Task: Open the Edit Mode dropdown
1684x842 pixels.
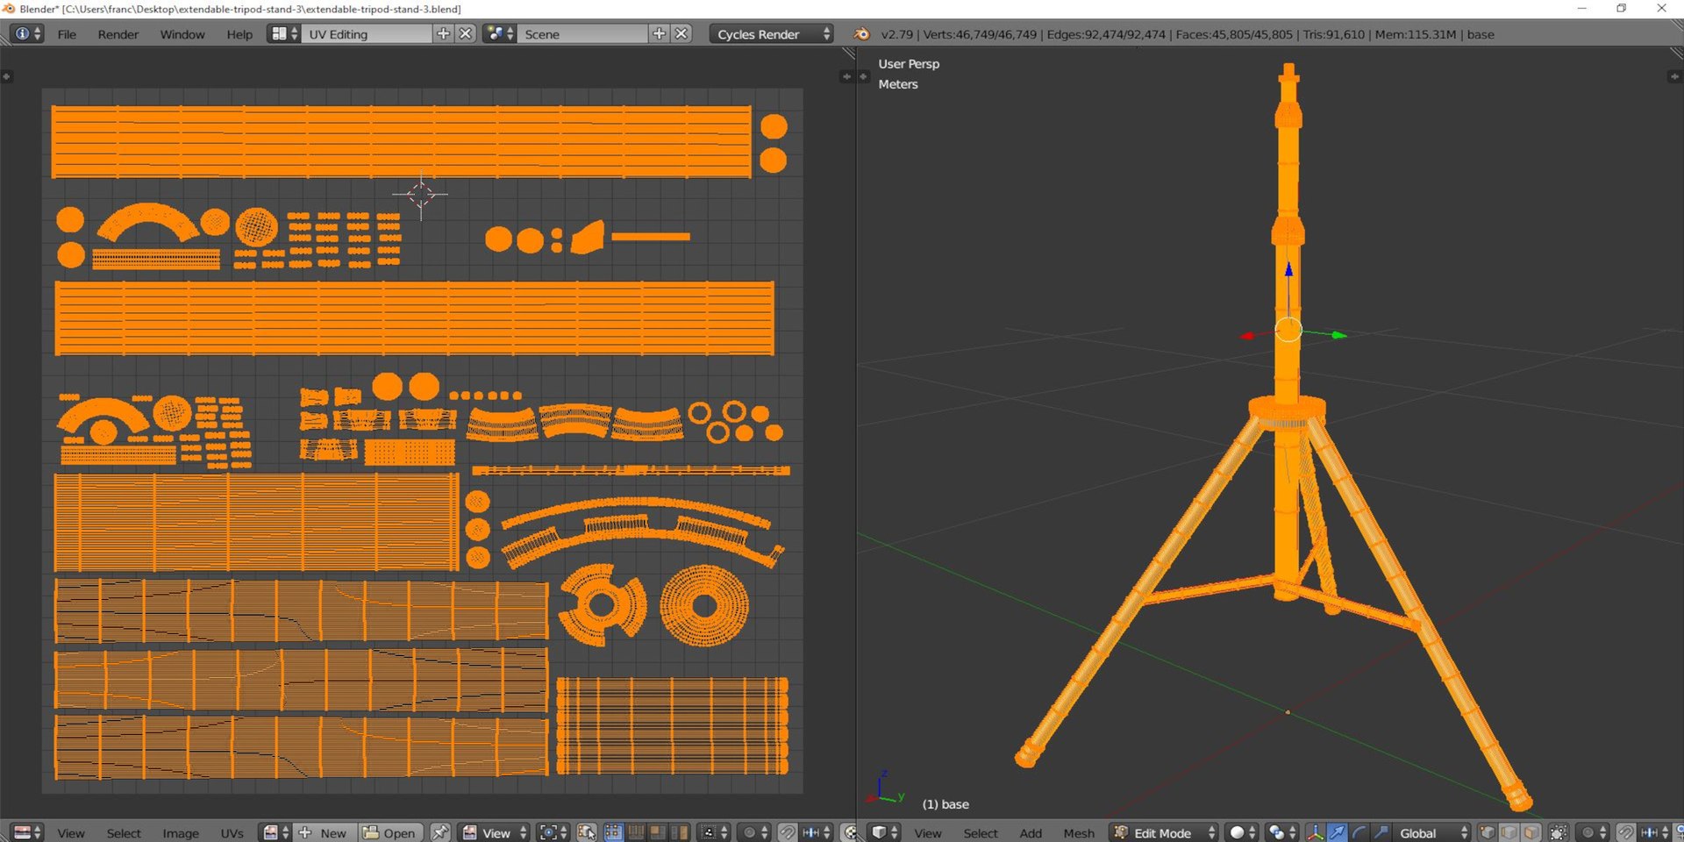Action: tap(1163, 832)
